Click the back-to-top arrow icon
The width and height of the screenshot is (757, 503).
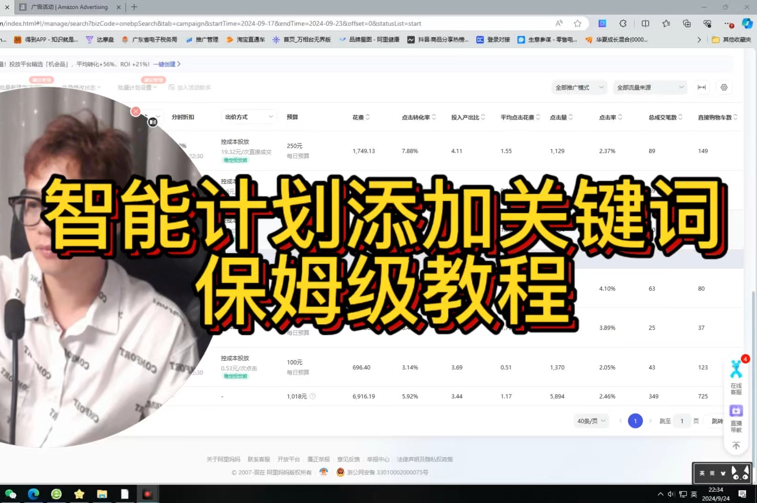tap(736, 446)
